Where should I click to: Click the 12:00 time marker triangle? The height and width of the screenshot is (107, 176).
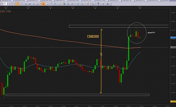6,8
